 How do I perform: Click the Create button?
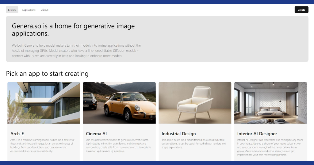coord(301,10)
